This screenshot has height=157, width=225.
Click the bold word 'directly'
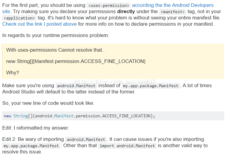point(126,11)
